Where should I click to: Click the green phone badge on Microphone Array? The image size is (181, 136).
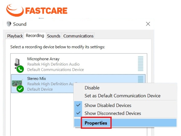click(x=20, y=69)
